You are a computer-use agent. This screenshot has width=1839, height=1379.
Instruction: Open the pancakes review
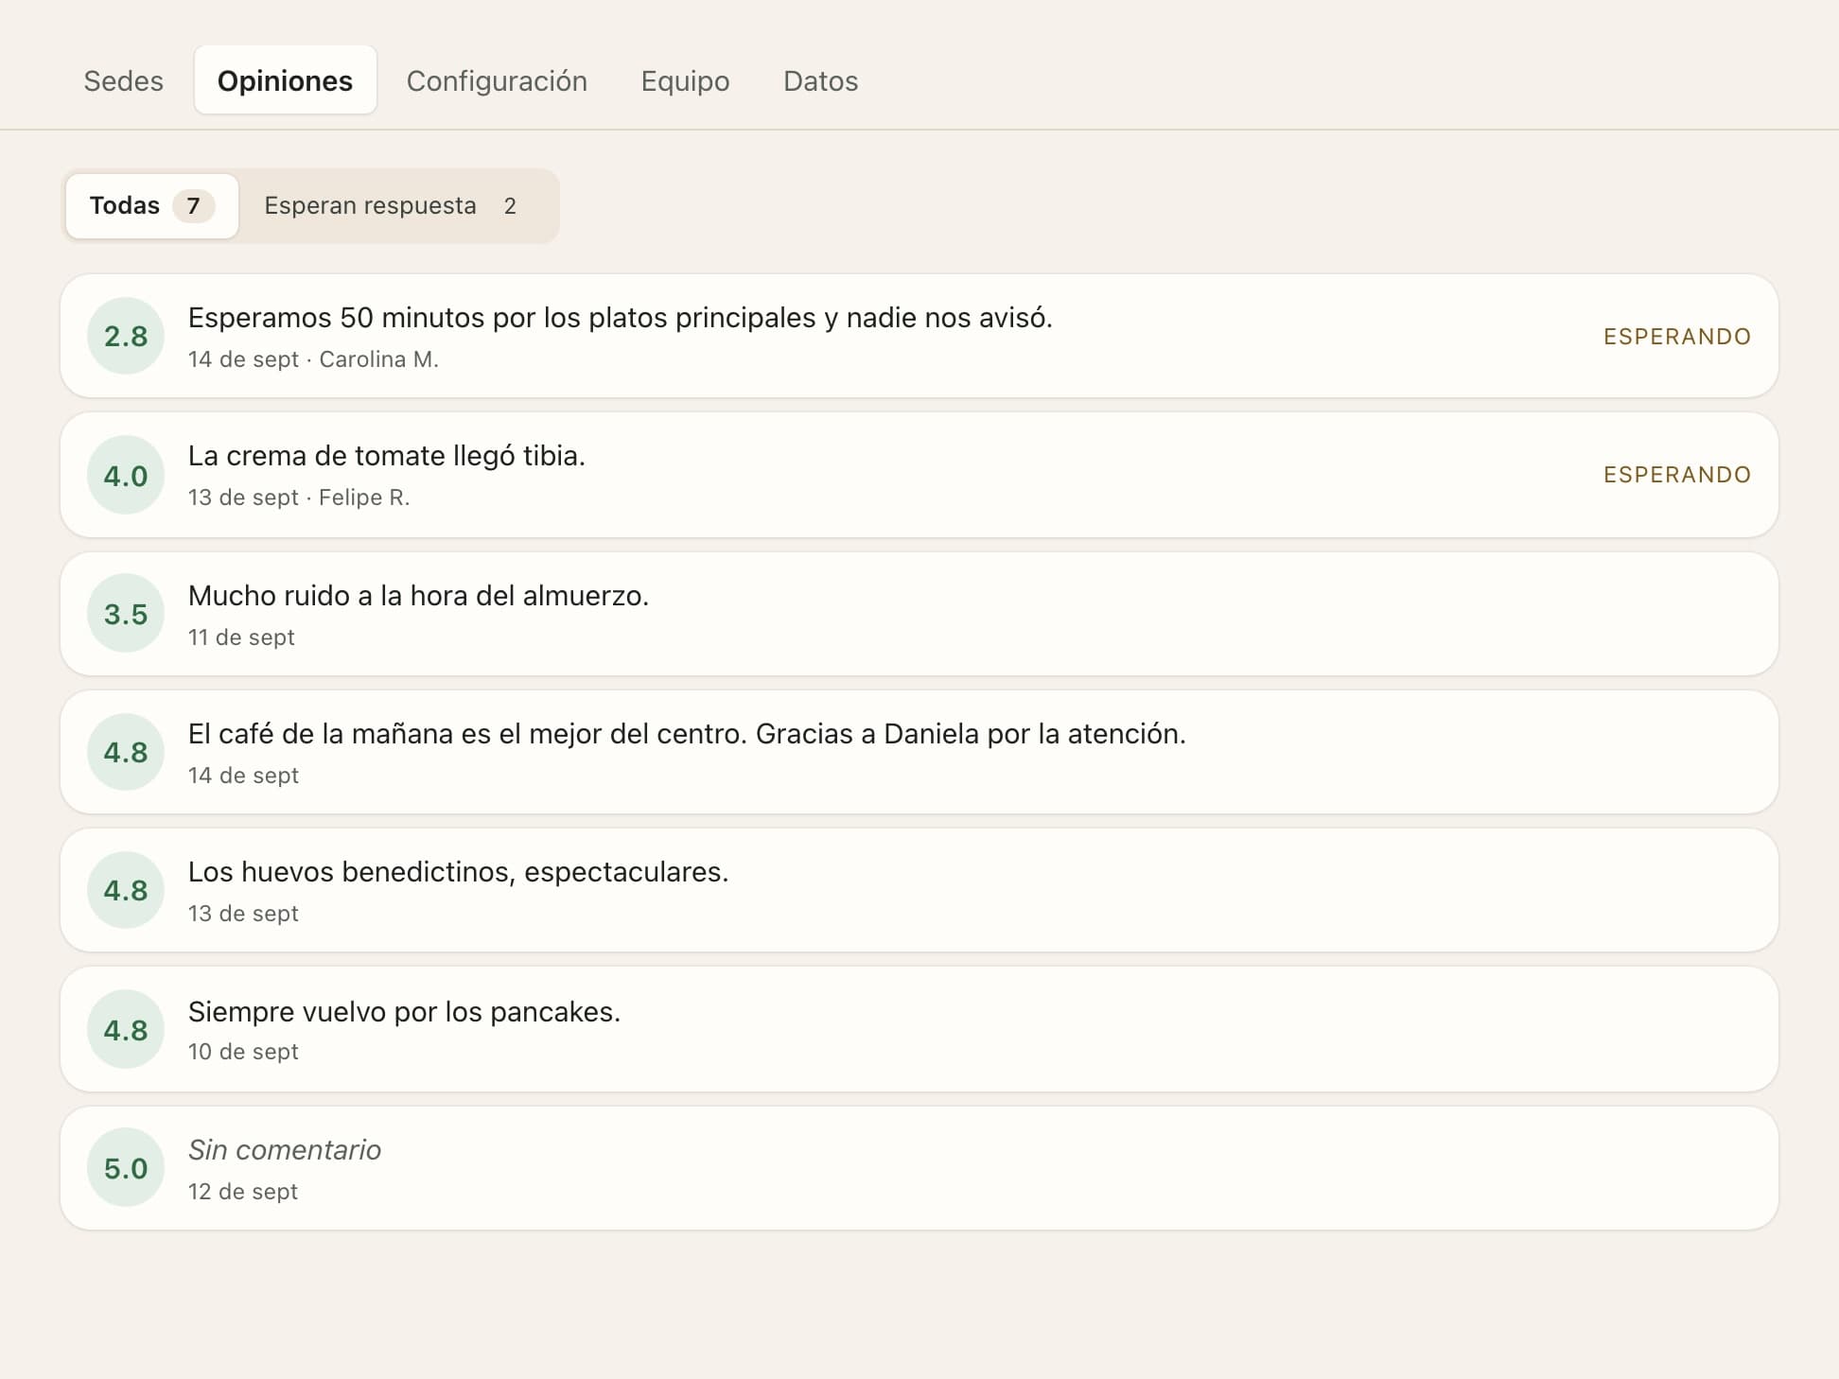point(919,1029)
